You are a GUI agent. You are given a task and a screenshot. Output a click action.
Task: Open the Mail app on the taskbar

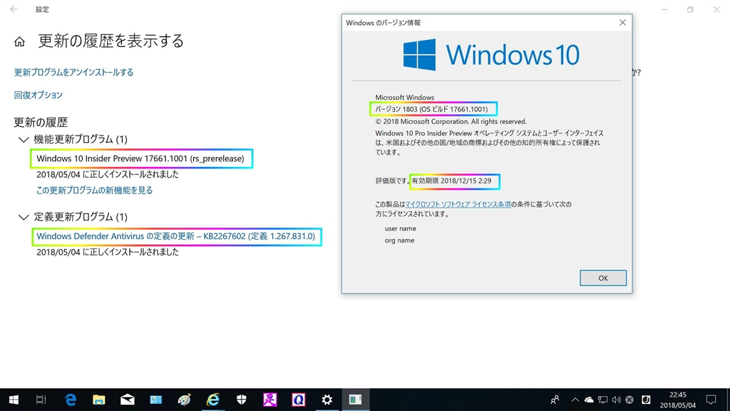pos(127,400)
